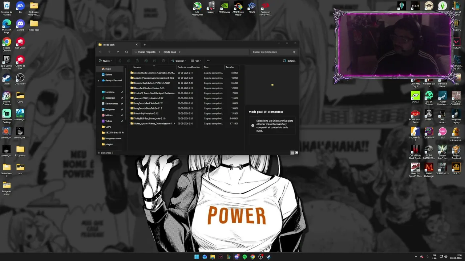Viewport: 465px width, 261px height.
Task: Select the TurtleWoW desktop icon
Action: (429, 133)
